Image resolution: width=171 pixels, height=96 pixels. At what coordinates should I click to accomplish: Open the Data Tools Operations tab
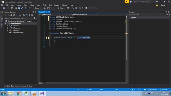(18, 86)
